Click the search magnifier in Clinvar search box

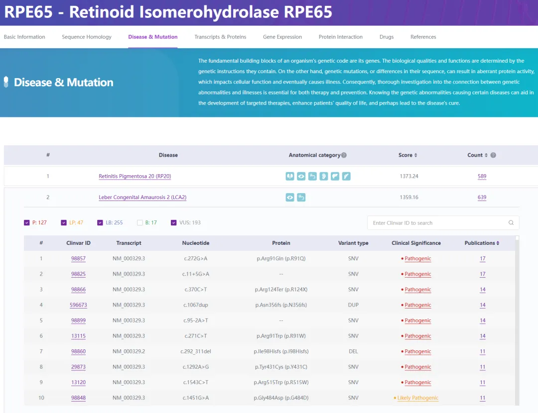511,223
